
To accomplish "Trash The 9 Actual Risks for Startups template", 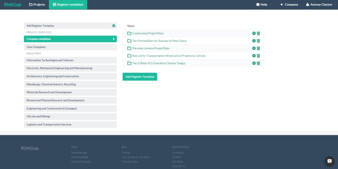I will 258,41.
